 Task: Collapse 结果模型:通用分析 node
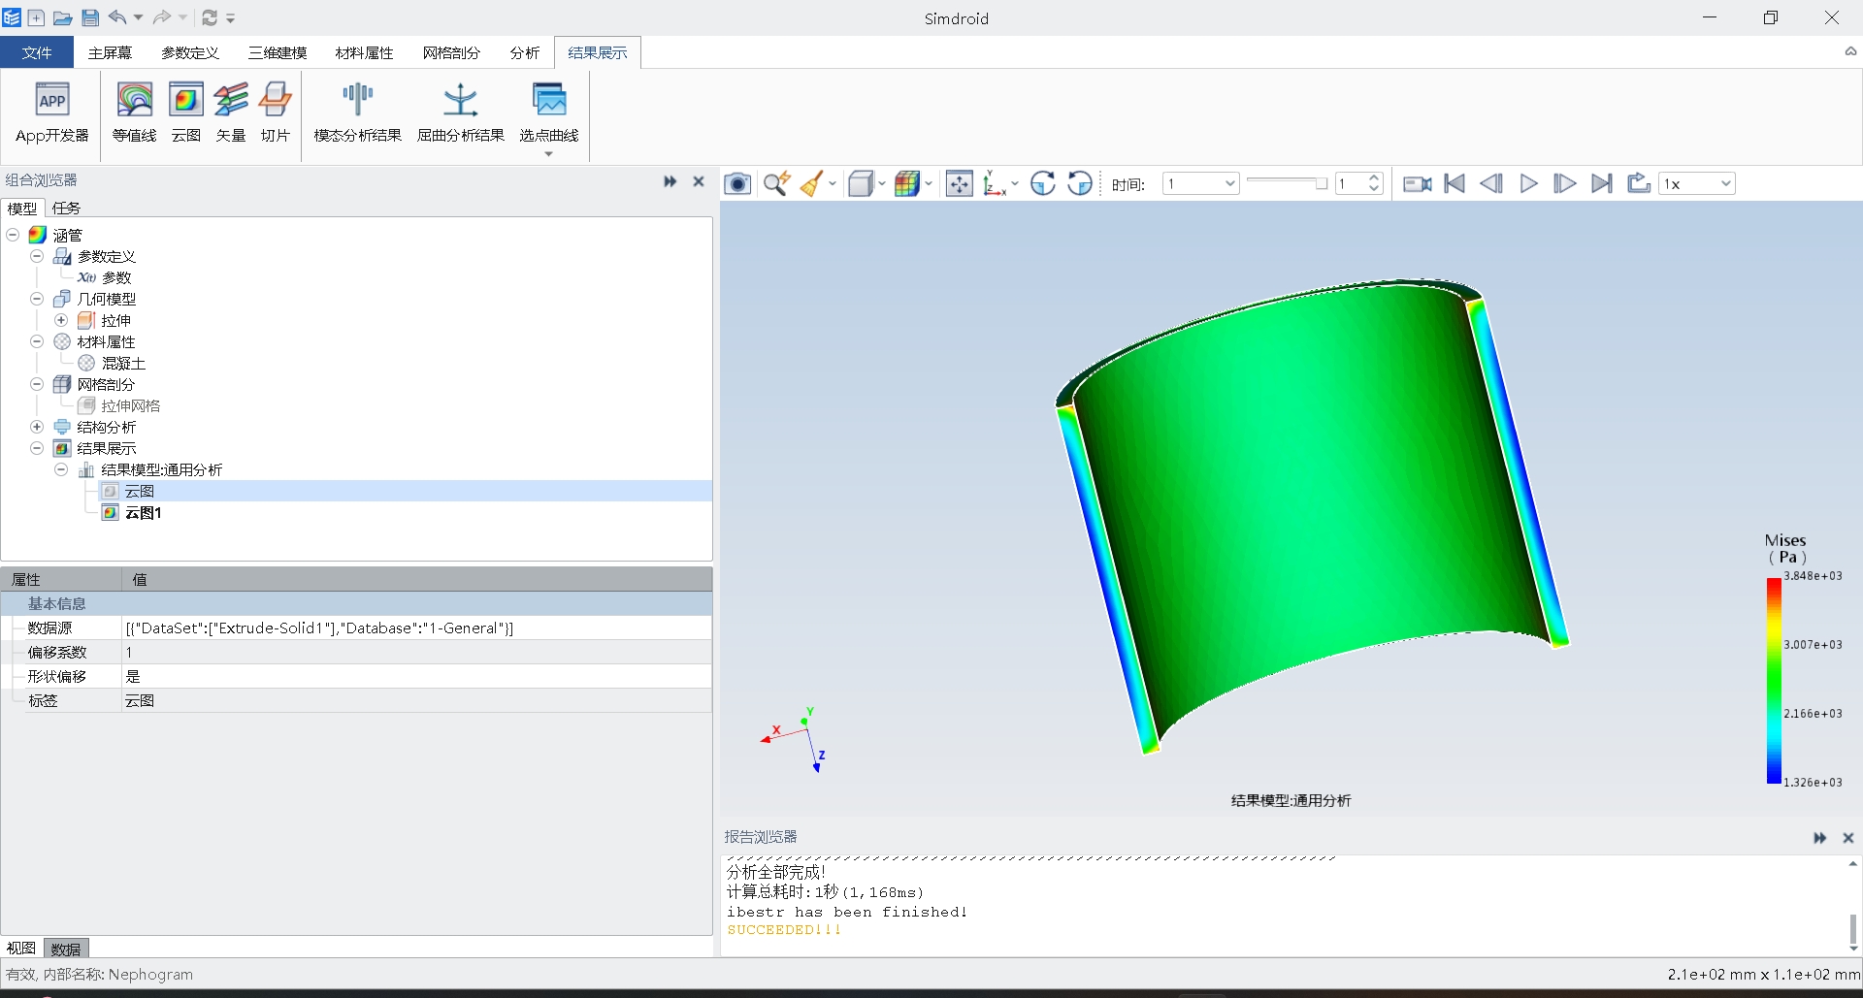pyautogui.click(x=61, y=469)
